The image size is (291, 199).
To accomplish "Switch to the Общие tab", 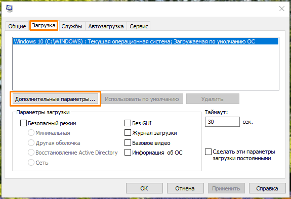I will [x=17, y=26].
